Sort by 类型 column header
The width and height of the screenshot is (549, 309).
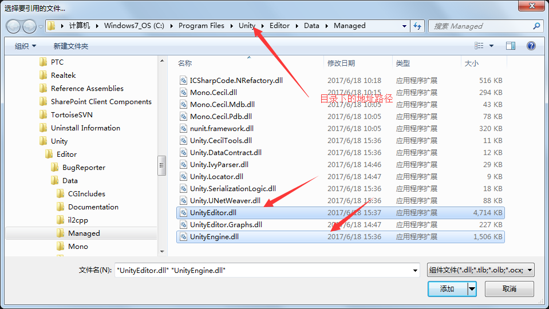402,63
